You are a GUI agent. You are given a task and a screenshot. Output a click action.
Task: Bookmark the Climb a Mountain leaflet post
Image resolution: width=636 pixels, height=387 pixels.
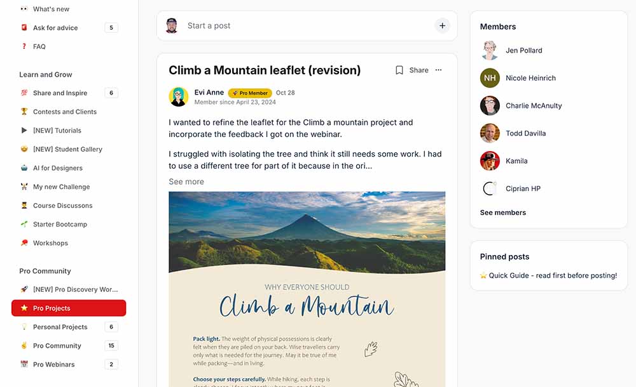pyautogui.click(x=399, y=70)
